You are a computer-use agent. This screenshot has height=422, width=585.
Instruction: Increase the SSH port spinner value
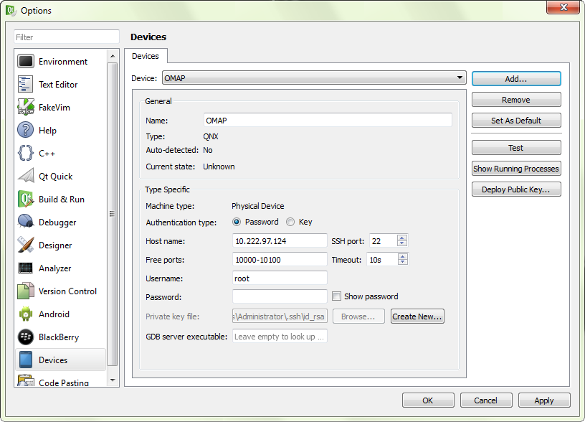pyautogui.click(x=402, y=238)
